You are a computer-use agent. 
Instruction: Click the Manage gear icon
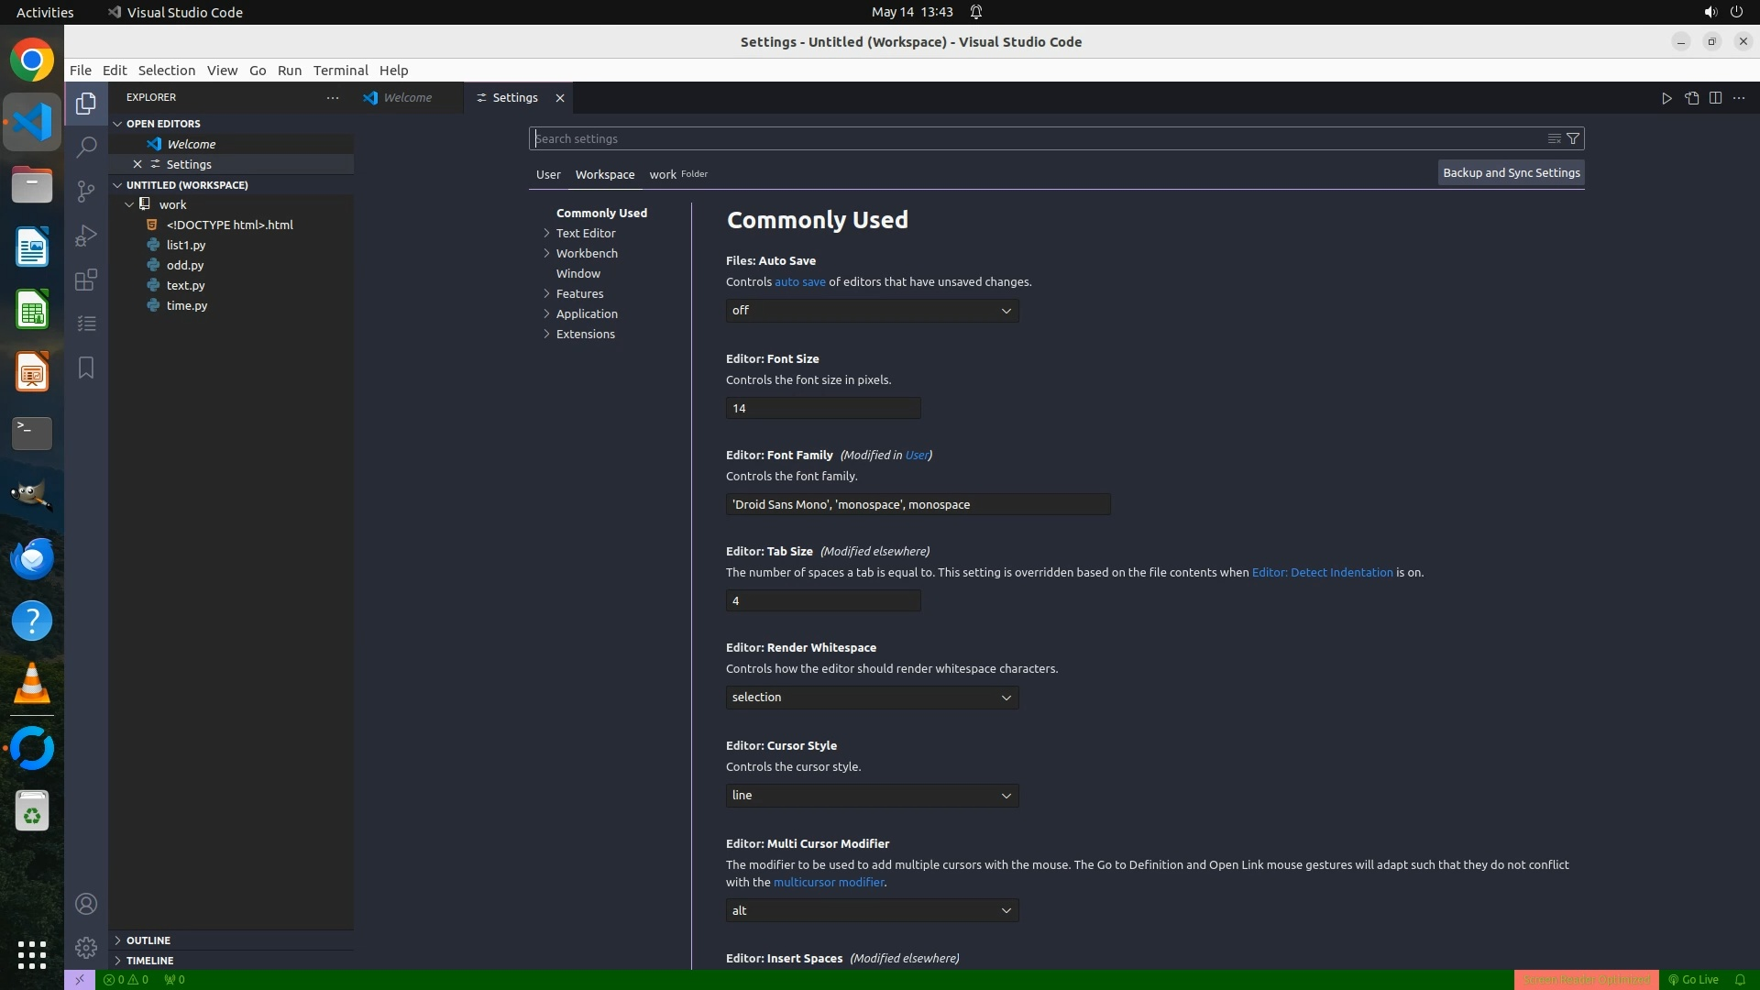coord(86,947)
